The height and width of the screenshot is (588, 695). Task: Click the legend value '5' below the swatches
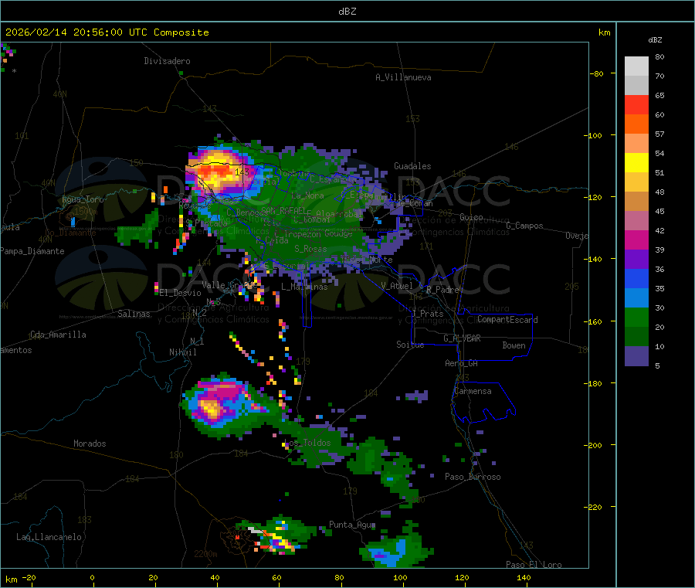coord(657,365)
